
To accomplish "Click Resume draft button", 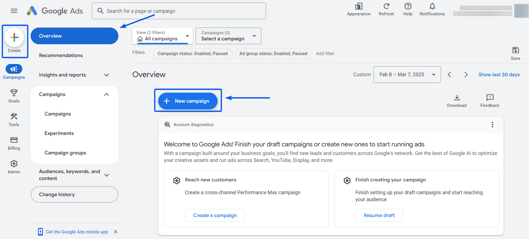I will [x=379, y=215].
